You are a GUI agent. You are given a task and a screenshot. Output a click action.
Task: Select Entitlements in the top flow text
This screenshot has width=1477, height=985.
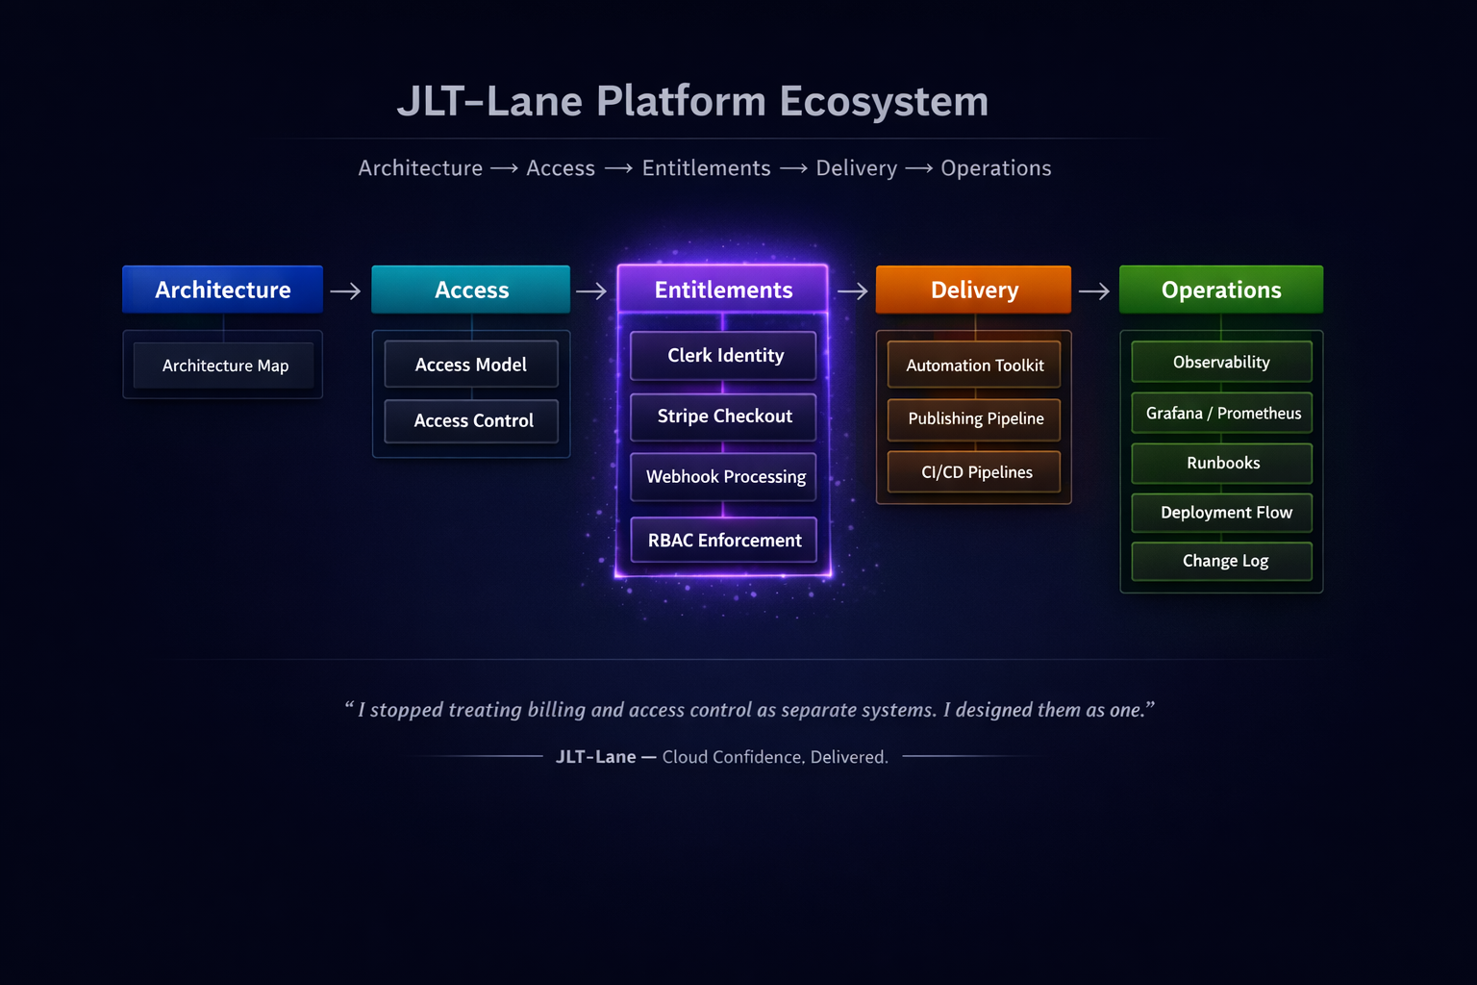point(706,168)
